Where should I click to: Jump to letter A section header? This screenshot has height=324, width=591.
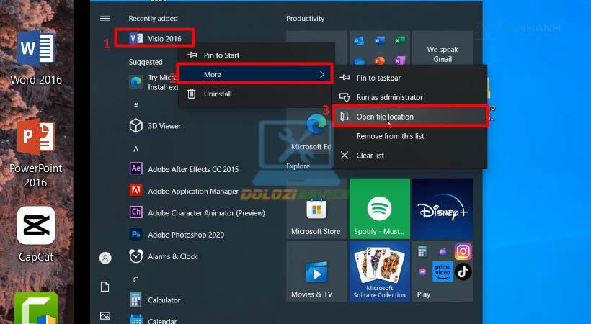135,149
